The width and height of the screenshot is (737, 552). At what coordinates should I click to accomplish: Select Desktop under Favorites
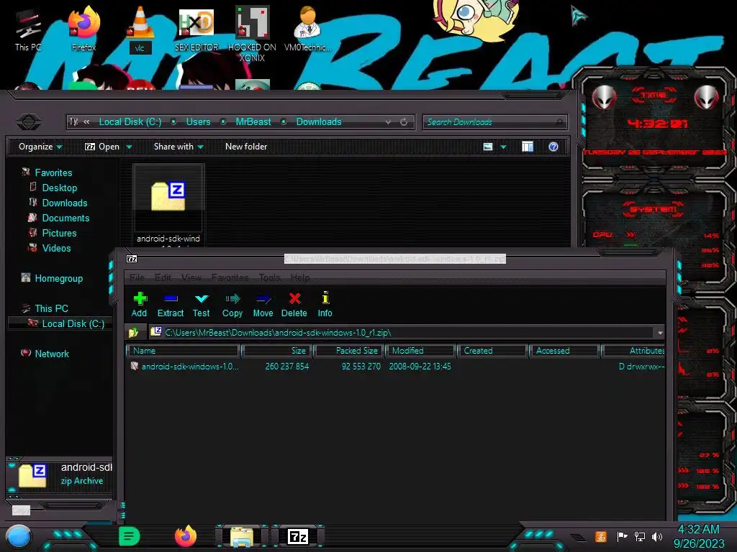[x=59, y=188]
